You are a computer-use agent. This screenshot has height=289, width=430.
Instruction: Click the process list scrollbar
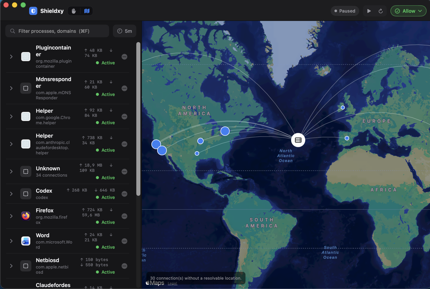(138, 119)
